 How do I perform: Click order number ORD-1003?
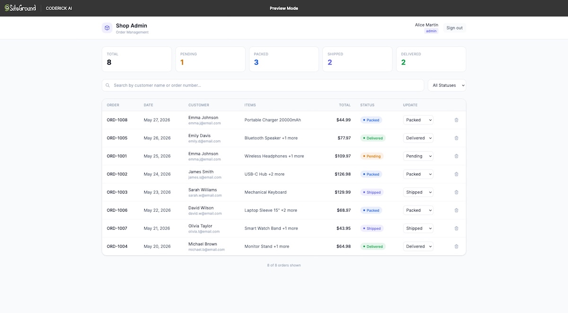[x=117, y=192]
